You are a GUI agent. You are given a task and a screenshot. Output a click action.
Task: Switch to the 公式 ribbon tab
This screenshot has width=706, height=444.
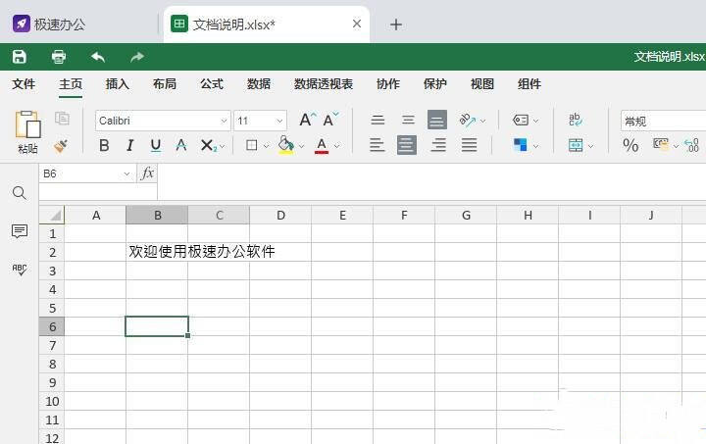pyautogui.click(x=212, y=84)
